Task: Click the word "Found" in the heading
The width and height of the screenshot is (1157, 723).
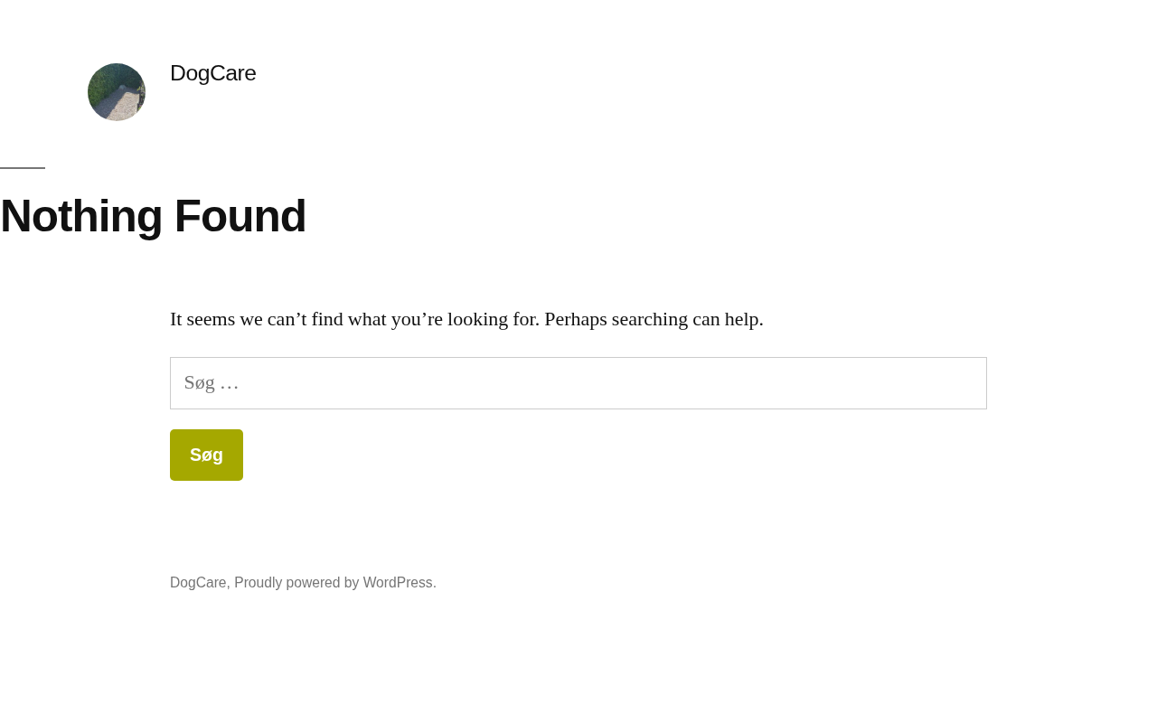Action: click(x=240, y=216)
